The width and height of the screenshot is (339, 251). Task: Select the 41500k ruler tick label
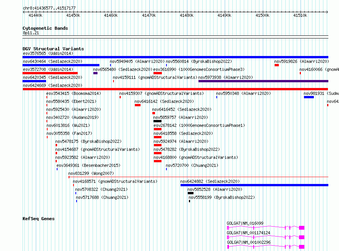pyautogui.click(x=262, y=15)
